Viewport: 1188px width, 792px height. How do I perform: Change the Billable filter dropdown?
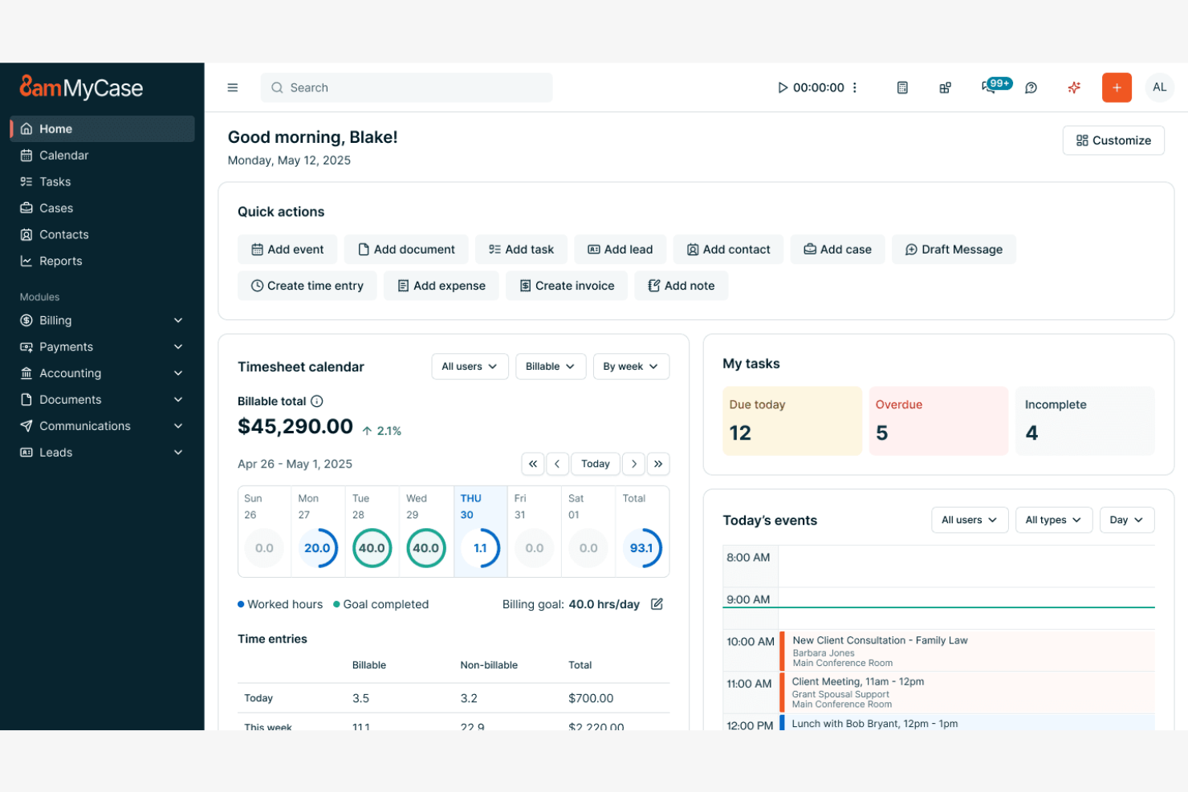coord(551,366)
